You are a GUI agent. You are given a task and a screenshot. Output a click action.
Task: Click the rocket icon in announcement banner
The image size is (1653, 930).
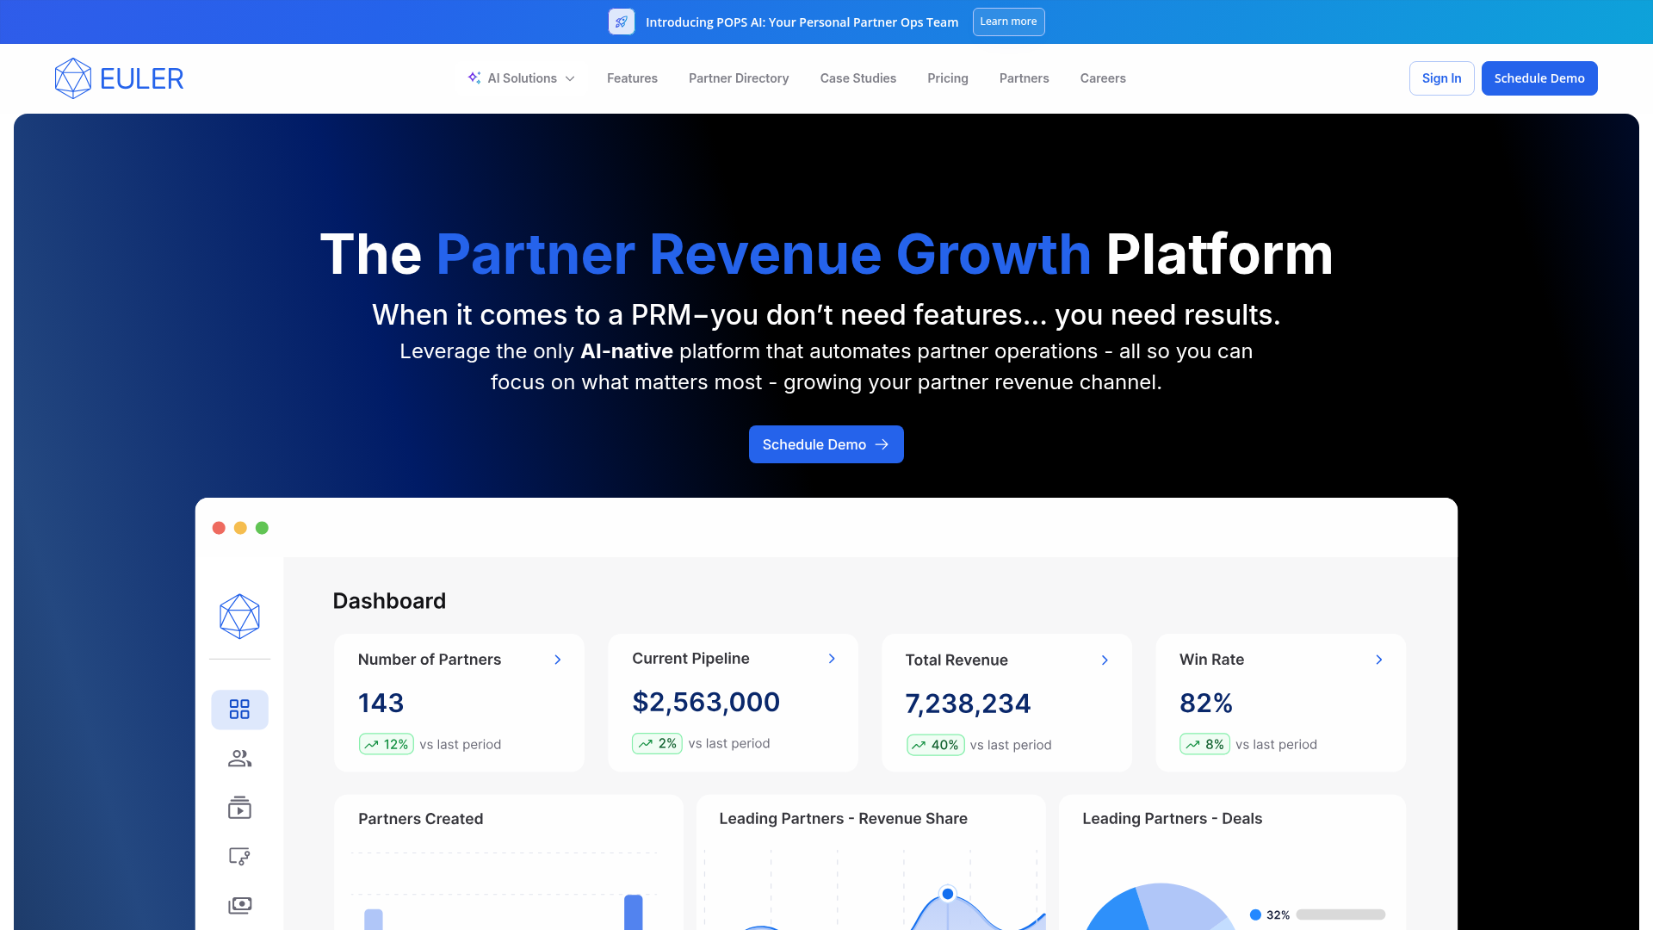pyautogui.click(x=621, y=22)
